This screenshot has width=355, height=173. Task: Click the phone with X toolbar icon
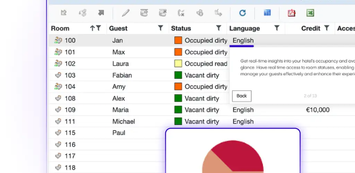tap(181, 13)
